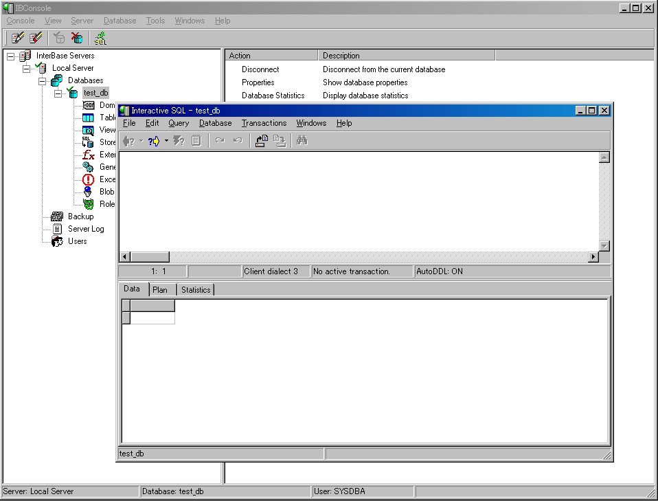
Task: Select the Database Statistics action
Action: [273, 96]
